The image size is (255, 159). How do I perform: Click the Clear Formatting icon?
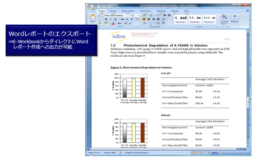pyautogui.click(x=137, y=19)
